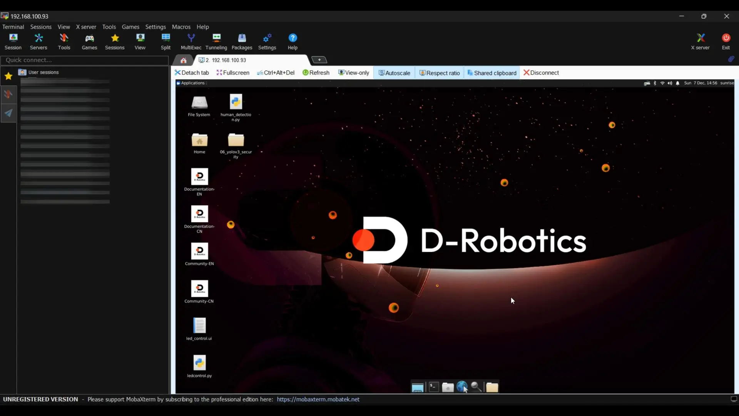The image size is (739, 416).
Task: Switch to the home tab
Action: [x=184, y=60]
